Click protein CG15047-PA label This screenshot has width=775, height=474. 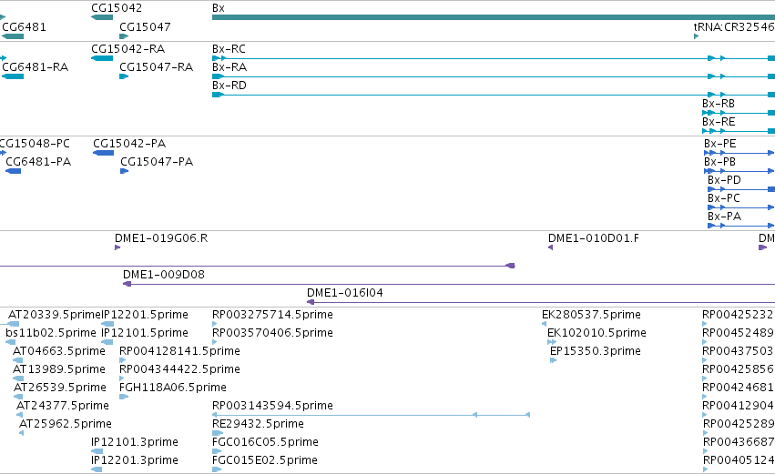tap(157, 162)
